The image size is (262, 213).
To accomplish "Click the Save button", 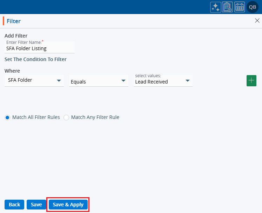I will coord(36,205).
